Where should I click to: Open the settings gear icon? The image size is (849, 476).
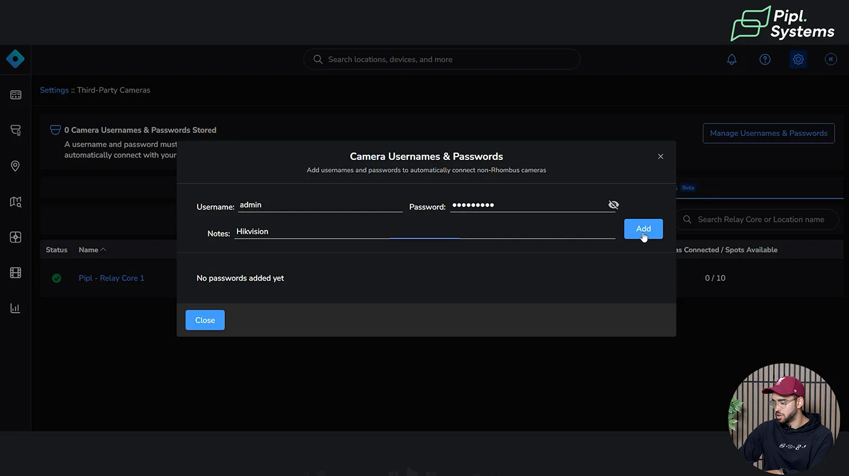pos(798,60)
